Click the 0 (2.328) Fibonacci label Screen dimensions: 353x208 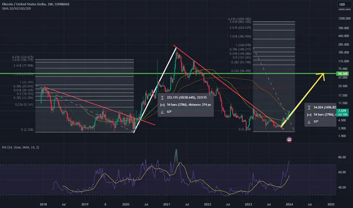pos(27,130)
